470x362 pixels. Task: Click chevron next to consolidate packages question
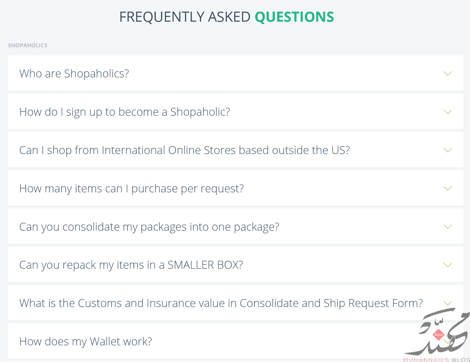[448, 227]
